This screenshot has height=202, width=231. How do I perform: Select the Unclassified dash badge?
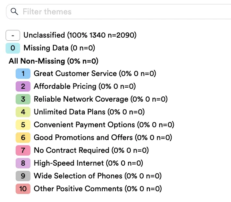pos(13,35)
